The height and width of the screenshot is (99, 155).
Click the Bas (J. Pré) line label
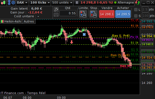(121, 36)
